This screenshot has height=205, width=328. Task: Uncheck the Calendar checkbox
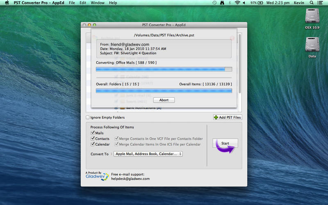(93, 144)
